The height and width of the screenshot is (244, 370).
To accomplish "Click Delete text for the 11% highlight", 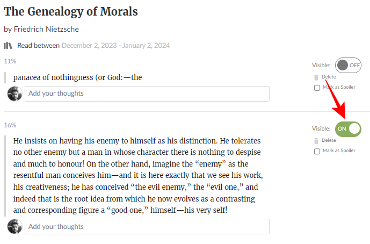I will coord(329,77).
